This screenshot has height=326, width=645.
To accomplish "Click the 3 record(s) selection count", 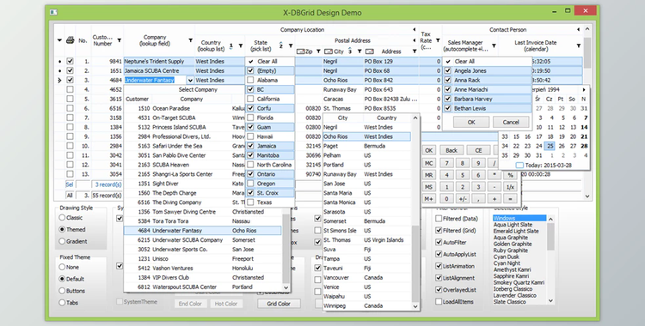I will tap(108, 184).
